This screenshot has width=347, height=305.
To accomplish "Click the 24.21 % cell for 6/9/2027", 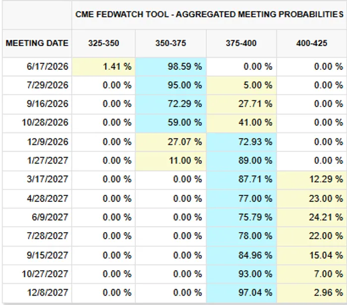I will tap(312, 217).
